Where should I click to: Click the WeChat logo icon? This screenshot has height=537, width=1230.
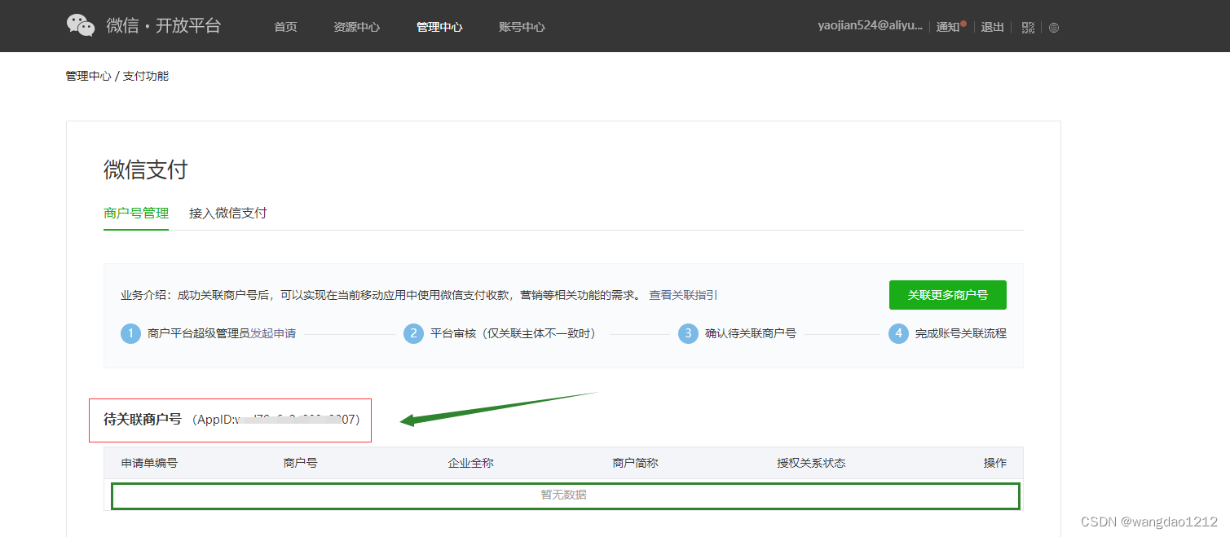click(x=81, y=25)
